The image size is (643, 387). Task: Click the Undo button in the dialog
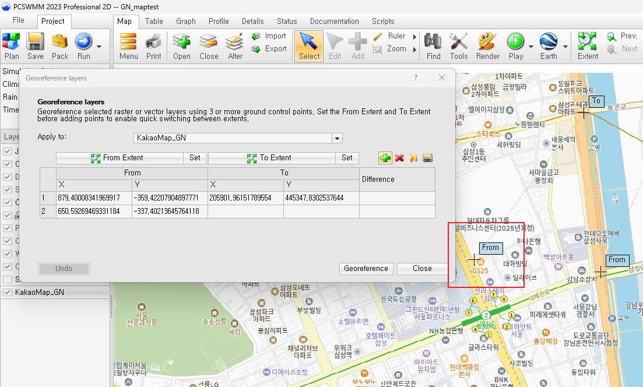point(64,269)
